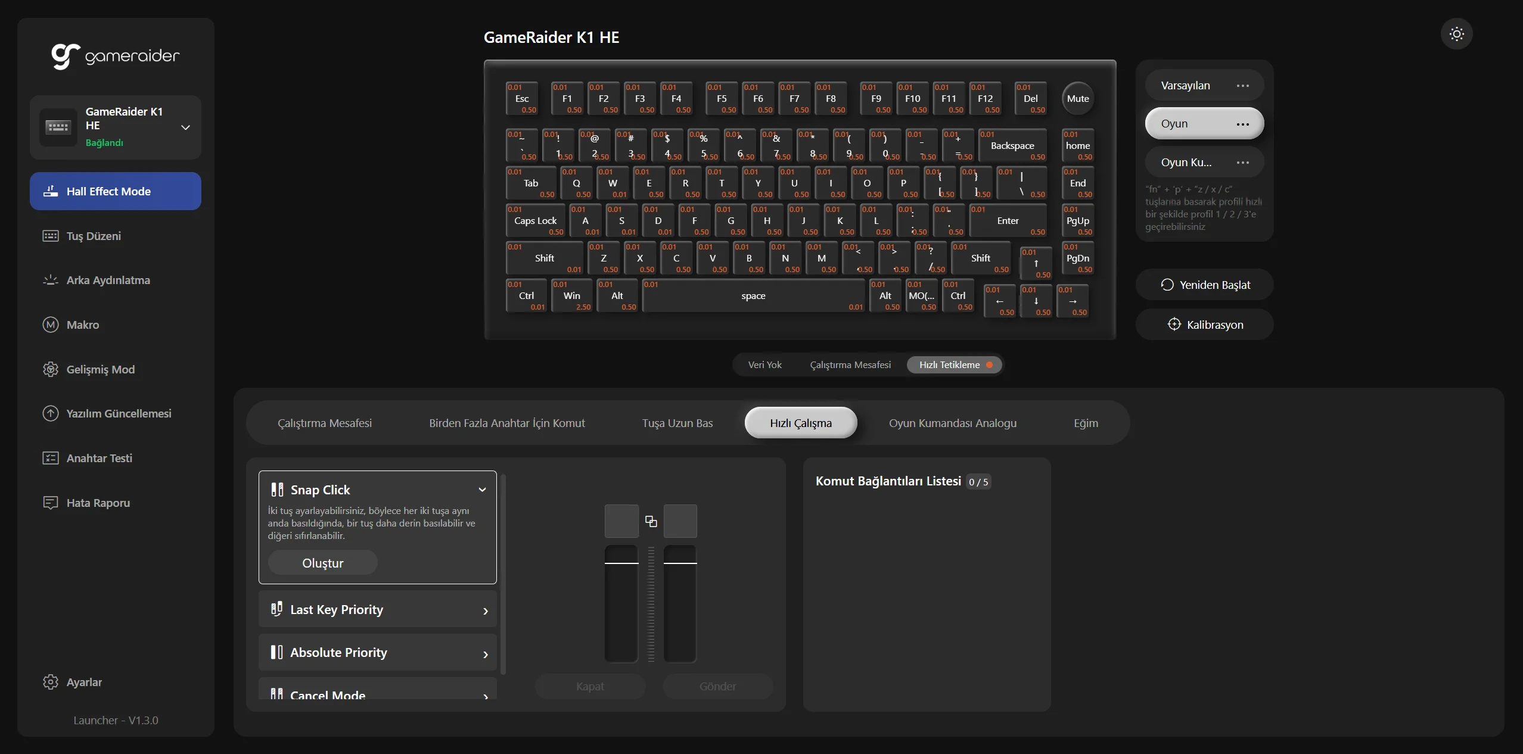Open Ayarlar gear icon
Screen dimensions: 1523x754
[51, 682]
